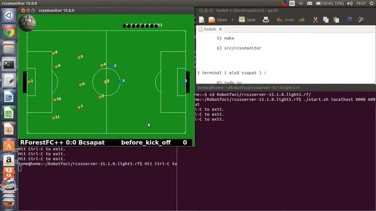
Task: Create a new document in gedit
Action: point(202,20)
